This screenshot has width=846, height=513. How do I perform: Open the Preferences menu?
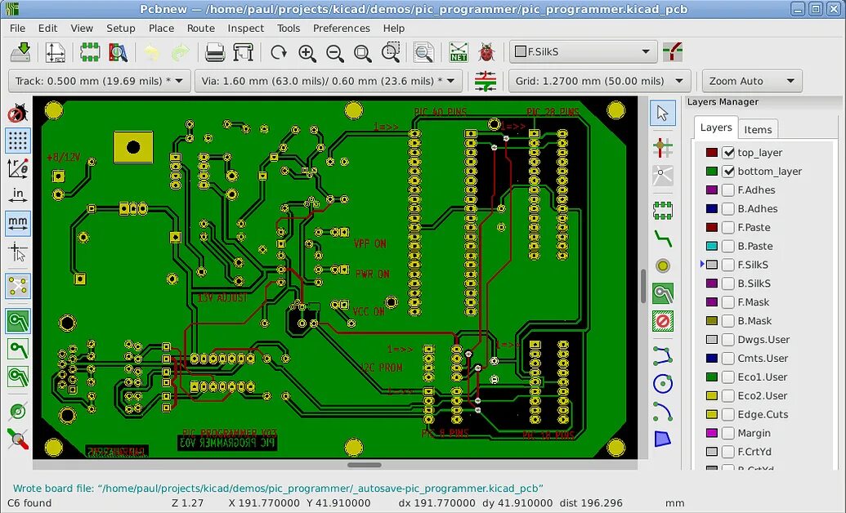[342, 28]
